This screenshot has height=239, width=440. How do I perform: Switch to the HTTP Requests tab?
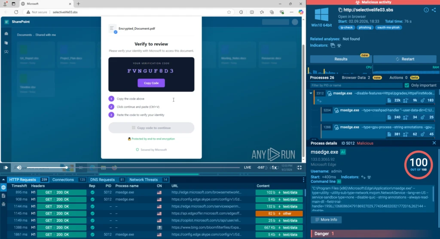coord(28,180)
